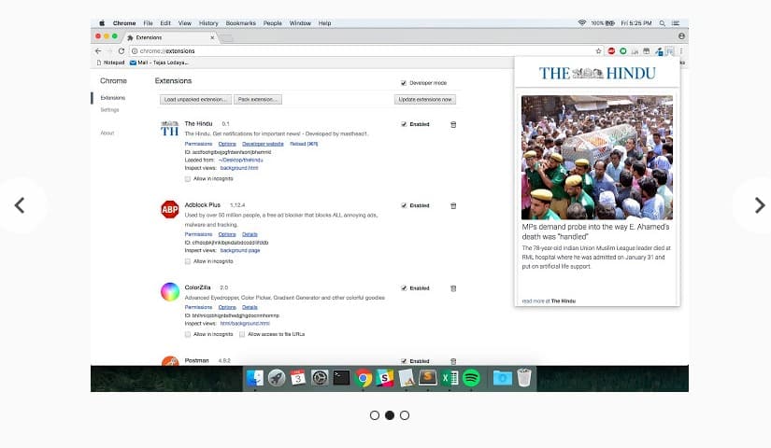
Task: Open the People menu
Action: [x=272, y=23]
